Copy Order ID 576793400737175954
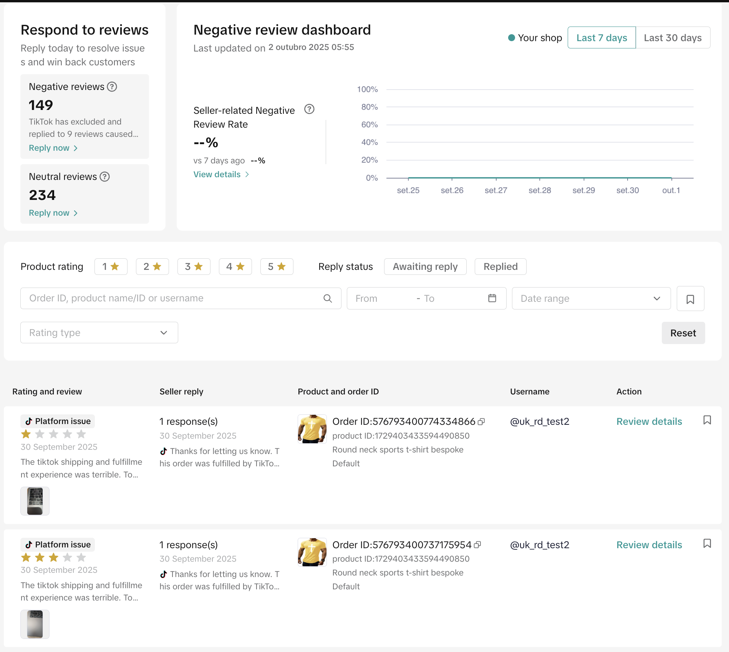Image resolution: width=729 pixels, height=652 pixels. (477, 545)
